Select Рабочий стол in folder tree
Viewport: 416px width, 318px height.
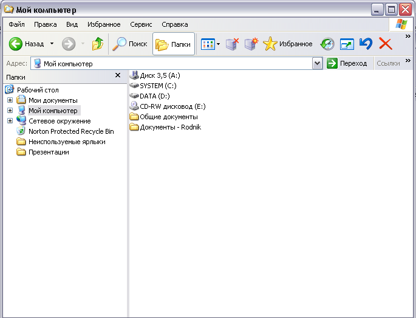[38, 90]
